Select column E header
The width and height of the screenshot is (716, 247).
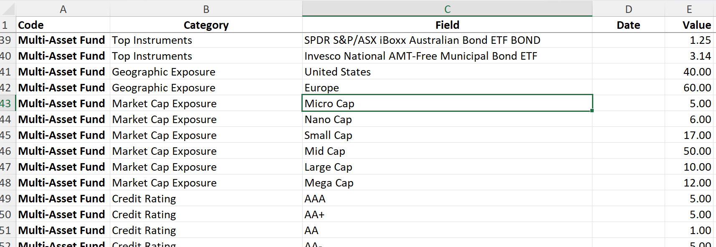point(689,9)
